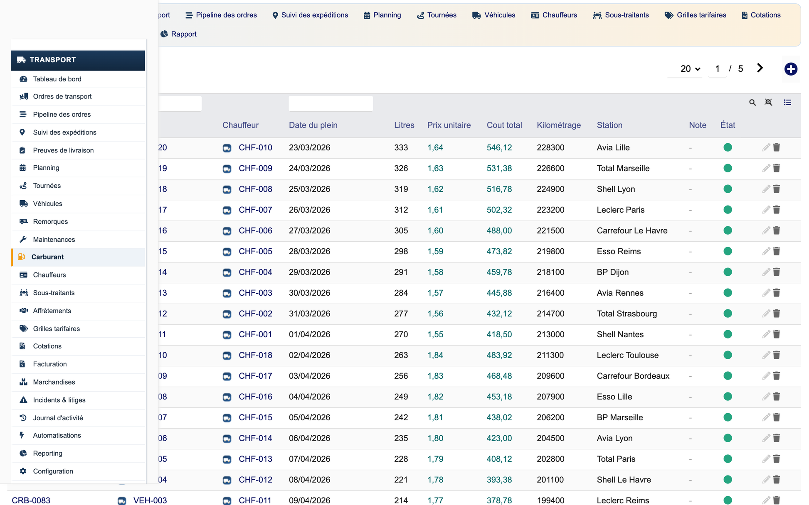This screenshot has height=505, width=809.
Task: Click the trash icon for Shell Lyon
Action: 777,189
